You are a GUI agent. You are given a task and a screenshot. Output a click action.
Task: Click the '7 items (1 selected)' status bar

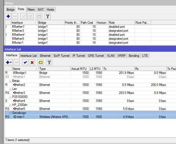(x=91, y=140)
